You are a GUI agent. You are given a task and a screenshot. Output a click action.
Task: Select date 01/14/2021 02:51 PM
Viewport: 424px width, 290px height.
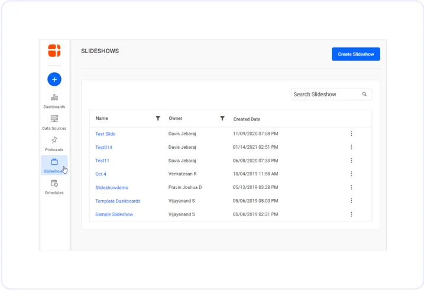[255, 147]
